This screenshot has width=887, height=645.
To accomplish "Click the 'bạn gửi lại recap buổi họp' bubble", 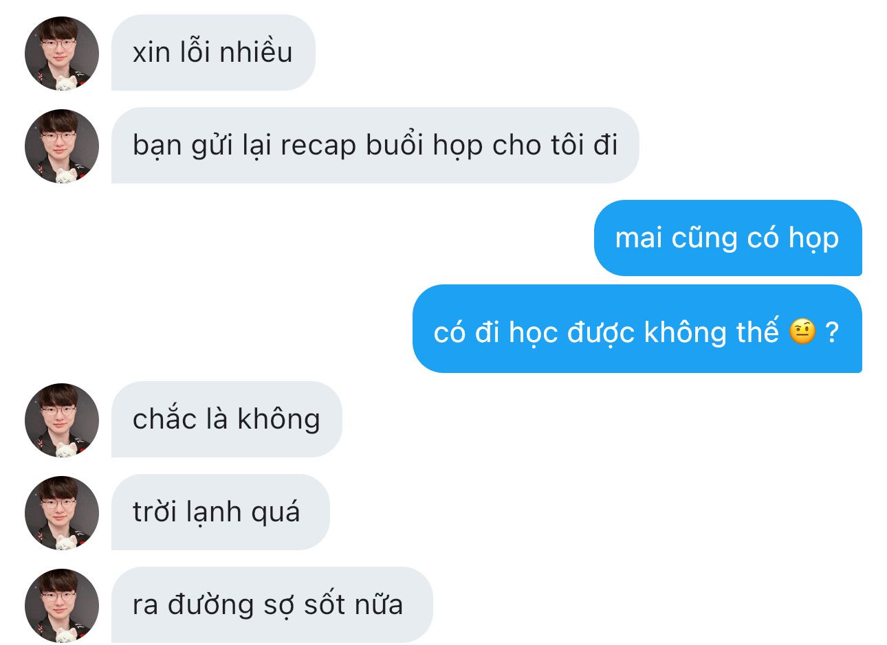I will tap(375, 146).
